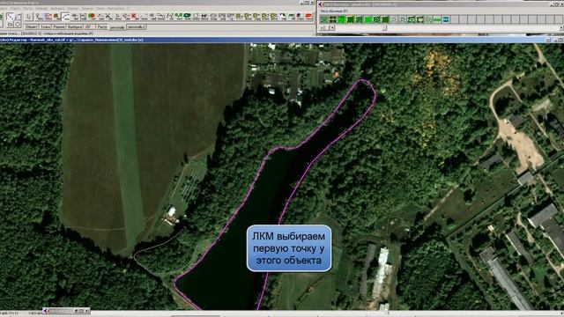Click the "Рамка" button
The width and height of the screenshot is (564, 317).
coord(59,27)
